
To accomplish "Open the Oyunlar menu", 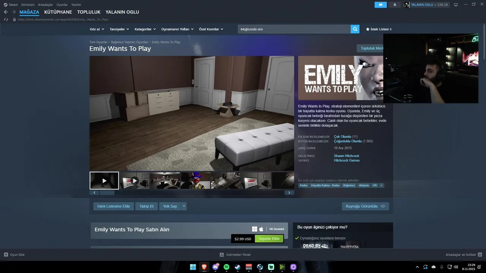I will point(62,5).
